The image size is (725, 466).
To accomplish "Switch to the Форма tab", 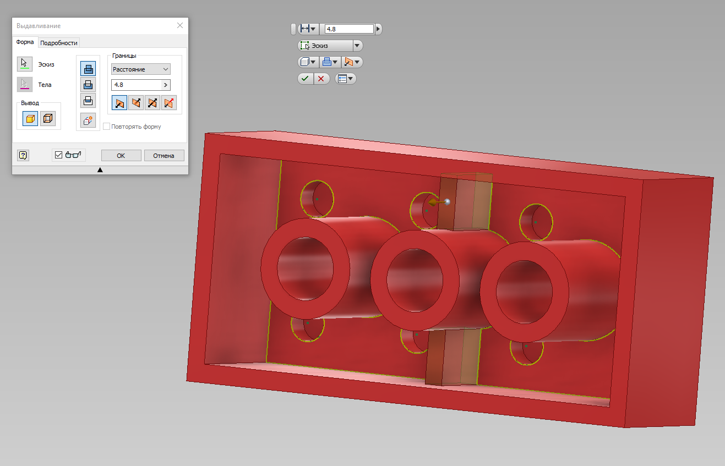I will point(25,42).
